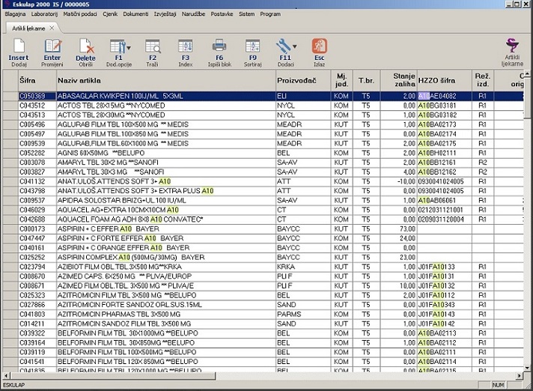The image size is (533, 391).
Task: Open the Izvještaji menu
Action: click(165, 14)
